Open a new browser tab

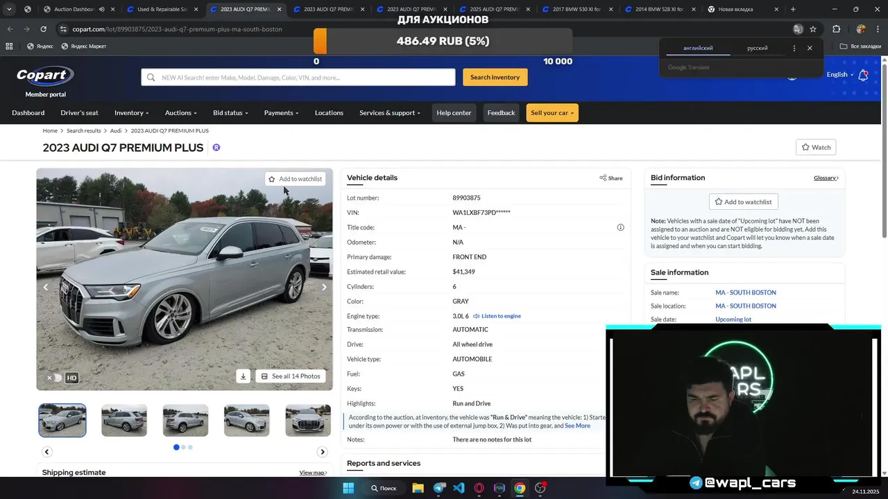pos(793,10)
